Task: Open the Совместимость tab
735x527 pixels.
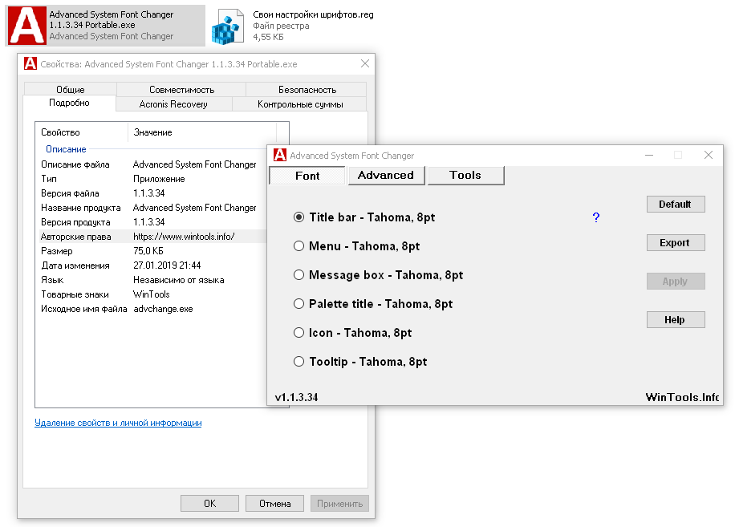Action: (181, 90)
